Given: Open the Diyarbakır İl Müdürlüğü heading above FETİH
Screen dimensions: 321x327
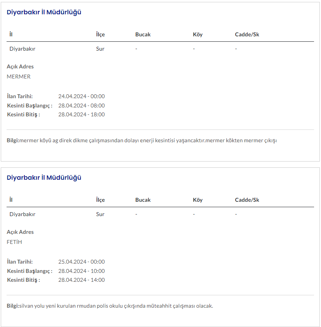Looking at the screenshot, I should 44,177.
